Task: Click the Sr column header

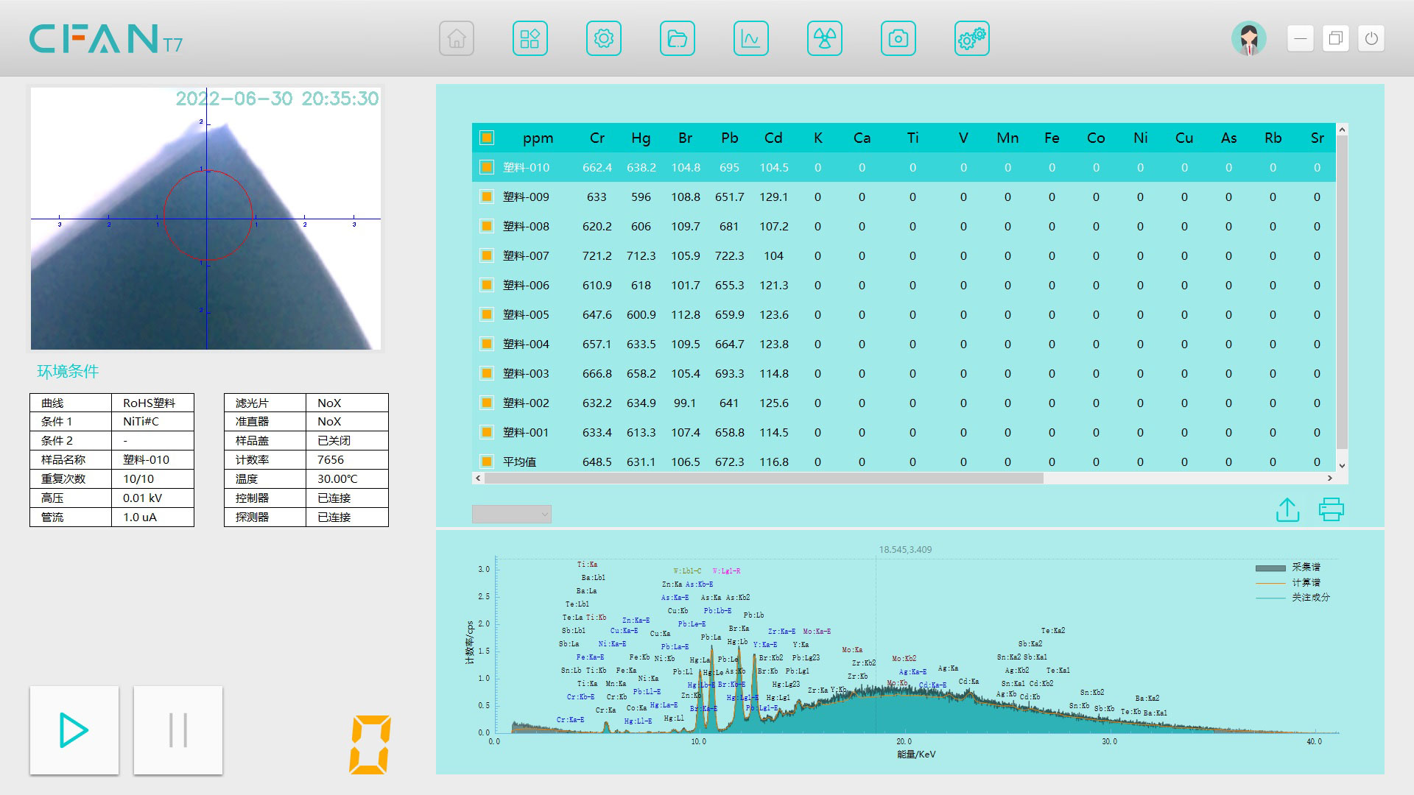Action: click(1318, 138)
